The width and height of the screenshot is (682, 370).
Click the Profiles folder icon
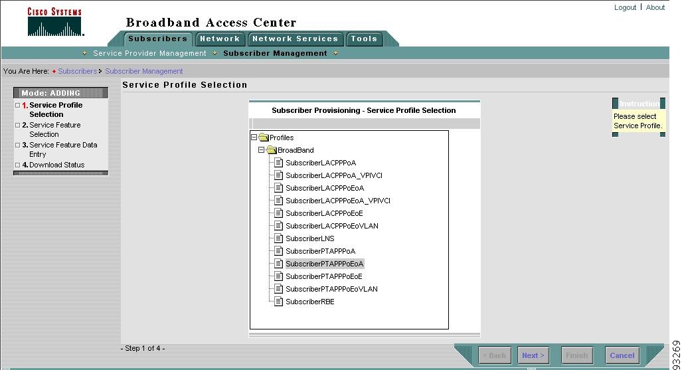pyautogui.click(x=264, y=138)
